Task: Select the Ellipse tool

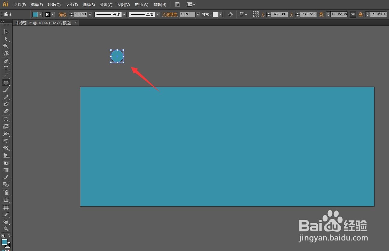Action: pos(6,83)
